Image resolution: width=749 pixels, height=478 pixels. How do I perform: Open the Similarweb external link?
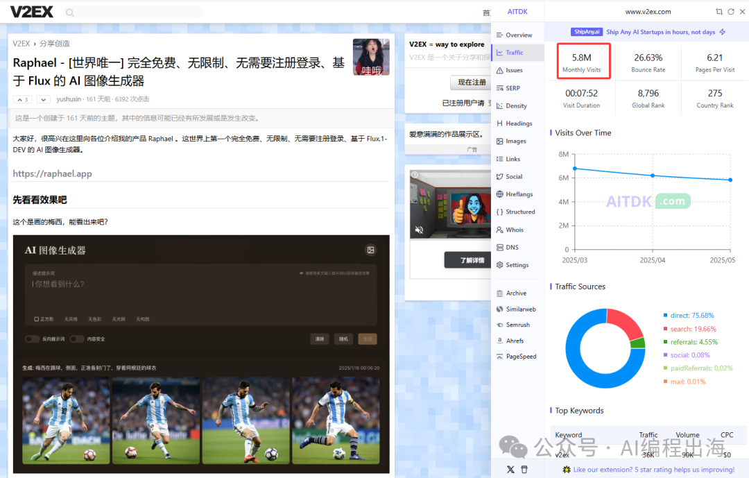coord(520,309)
